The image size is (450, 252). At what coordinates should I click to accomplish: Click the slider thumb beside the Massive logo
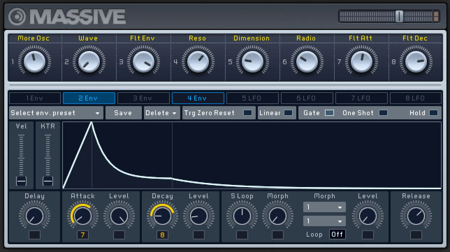[x=399, y=16]
